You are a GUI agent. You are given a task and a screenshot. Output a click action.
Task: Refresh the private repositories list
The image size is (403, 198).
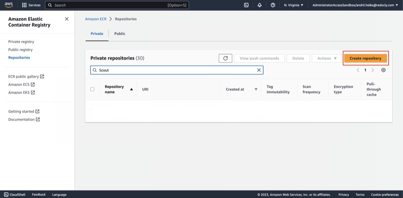[225, 58]
